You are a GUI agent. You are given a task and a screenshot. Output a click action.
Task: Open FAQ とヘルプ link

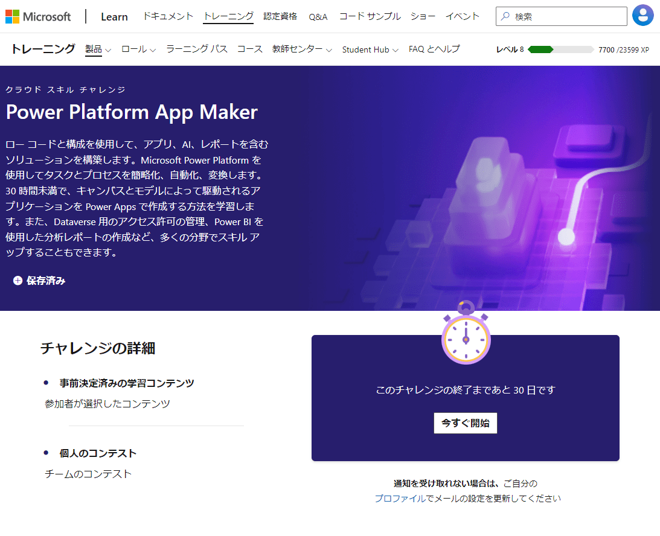pyautogui.click(x=434, y=49)
